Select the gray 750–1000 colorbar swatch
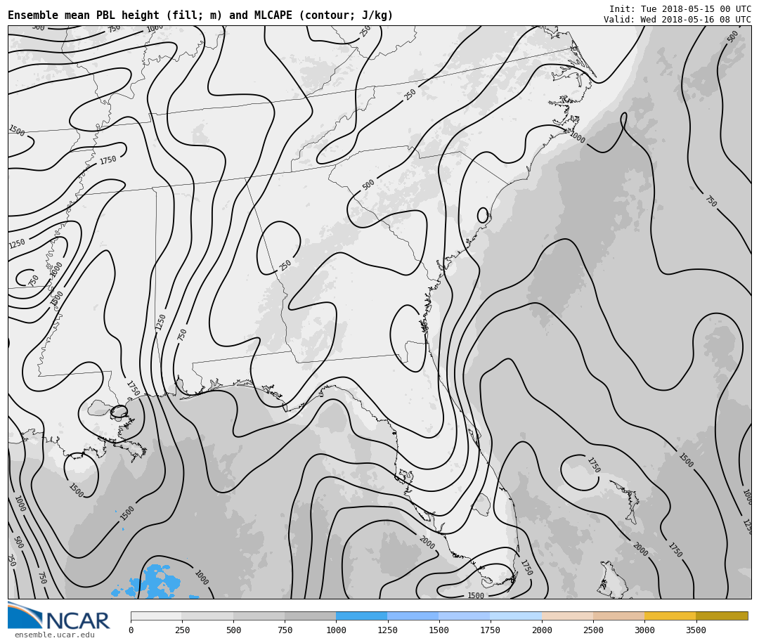Screen dimensions: 759x643 [x=310, y=616]
